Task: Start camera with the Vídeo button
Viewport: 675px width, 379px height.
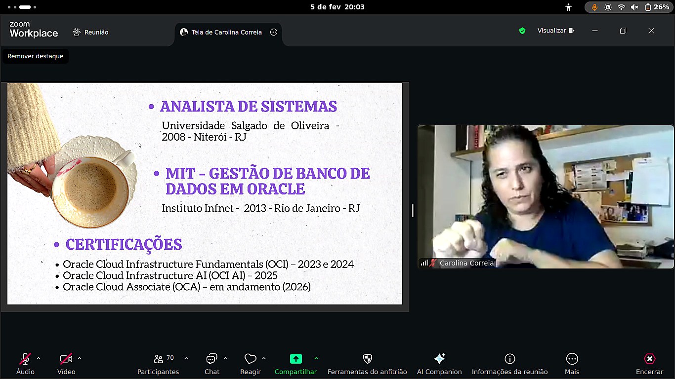Action: [x=66, y=364]
